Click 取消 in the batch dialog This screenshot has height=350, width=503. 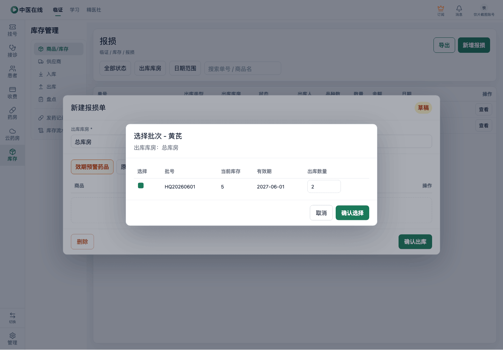[x=321, y=213]
